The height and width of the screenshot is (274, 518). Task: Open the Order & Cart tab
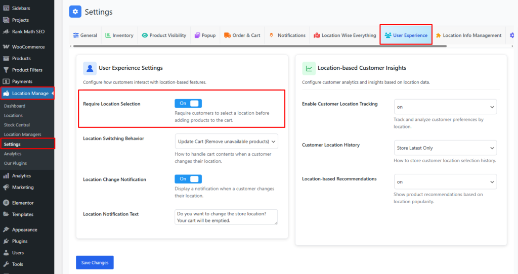(x=242, y=35)
